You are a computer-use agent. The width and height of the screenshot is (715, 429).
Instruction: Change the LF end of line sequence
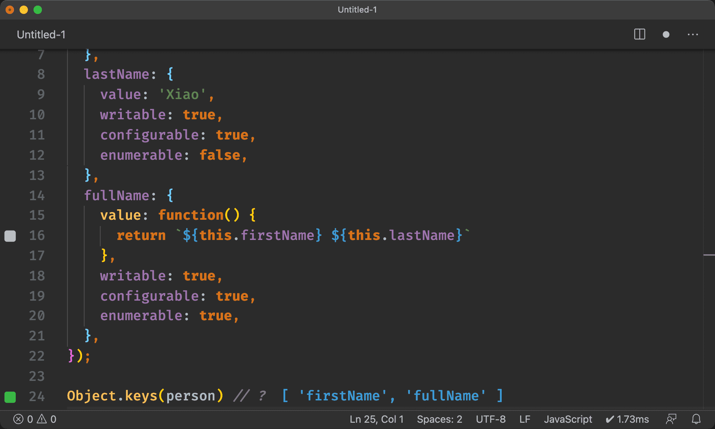[524, 419]
